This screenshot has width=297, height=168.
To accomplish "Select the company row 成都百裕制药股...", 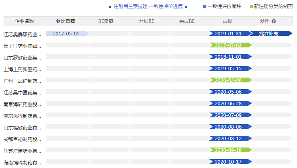I will pos(22,139).
